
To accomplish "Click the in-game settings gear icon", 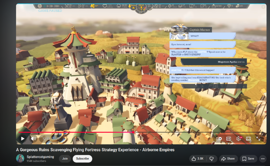I will [40, 6].
